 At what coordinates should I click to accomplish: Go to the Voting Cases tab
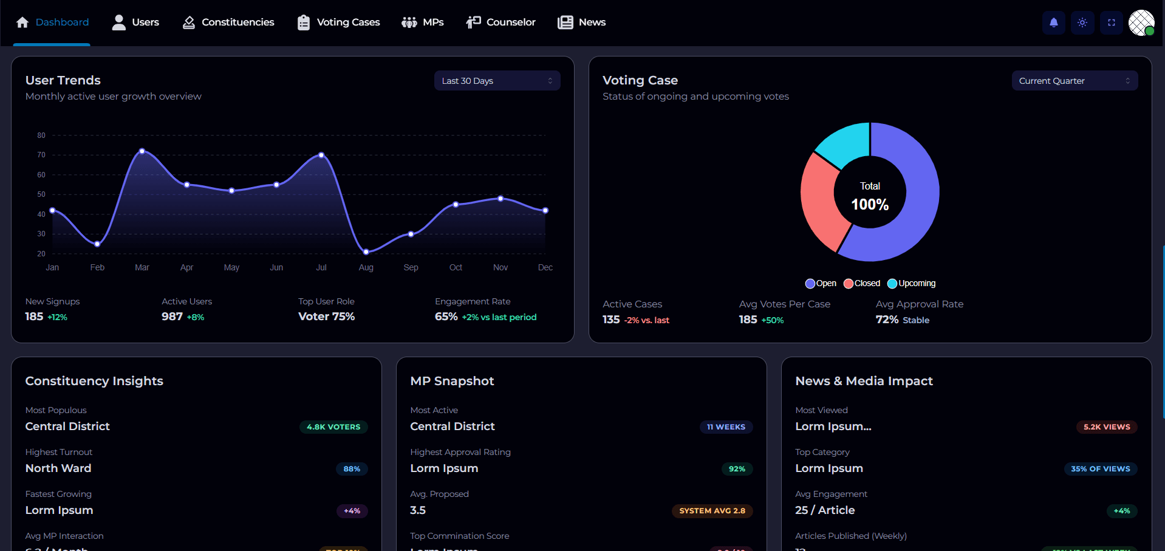coord(348,22)
